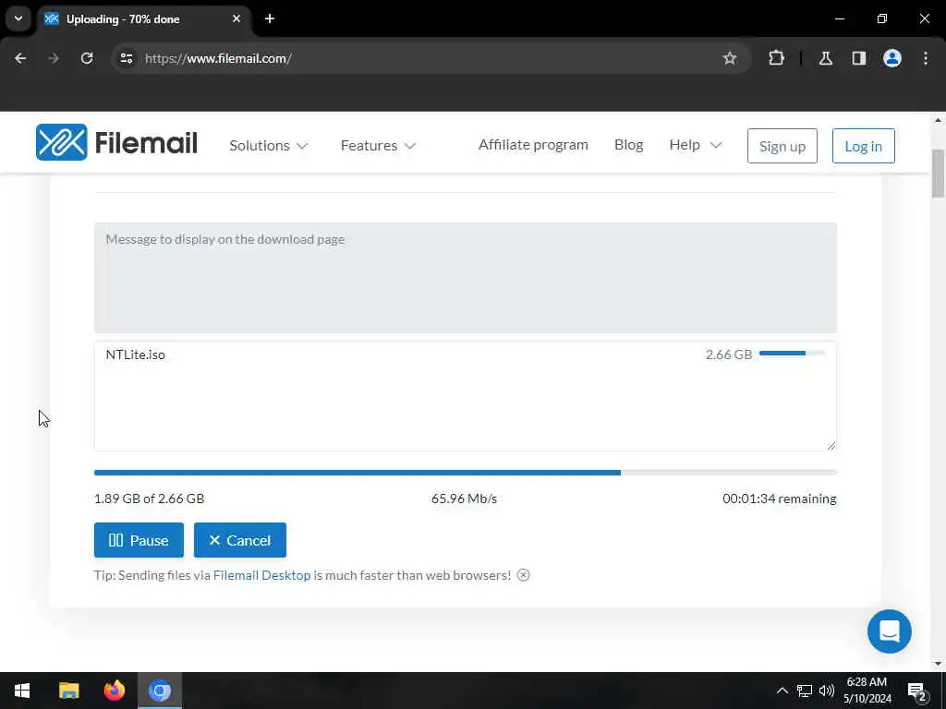
Task: Open the volume tray icon
Action: coord(827,691)
